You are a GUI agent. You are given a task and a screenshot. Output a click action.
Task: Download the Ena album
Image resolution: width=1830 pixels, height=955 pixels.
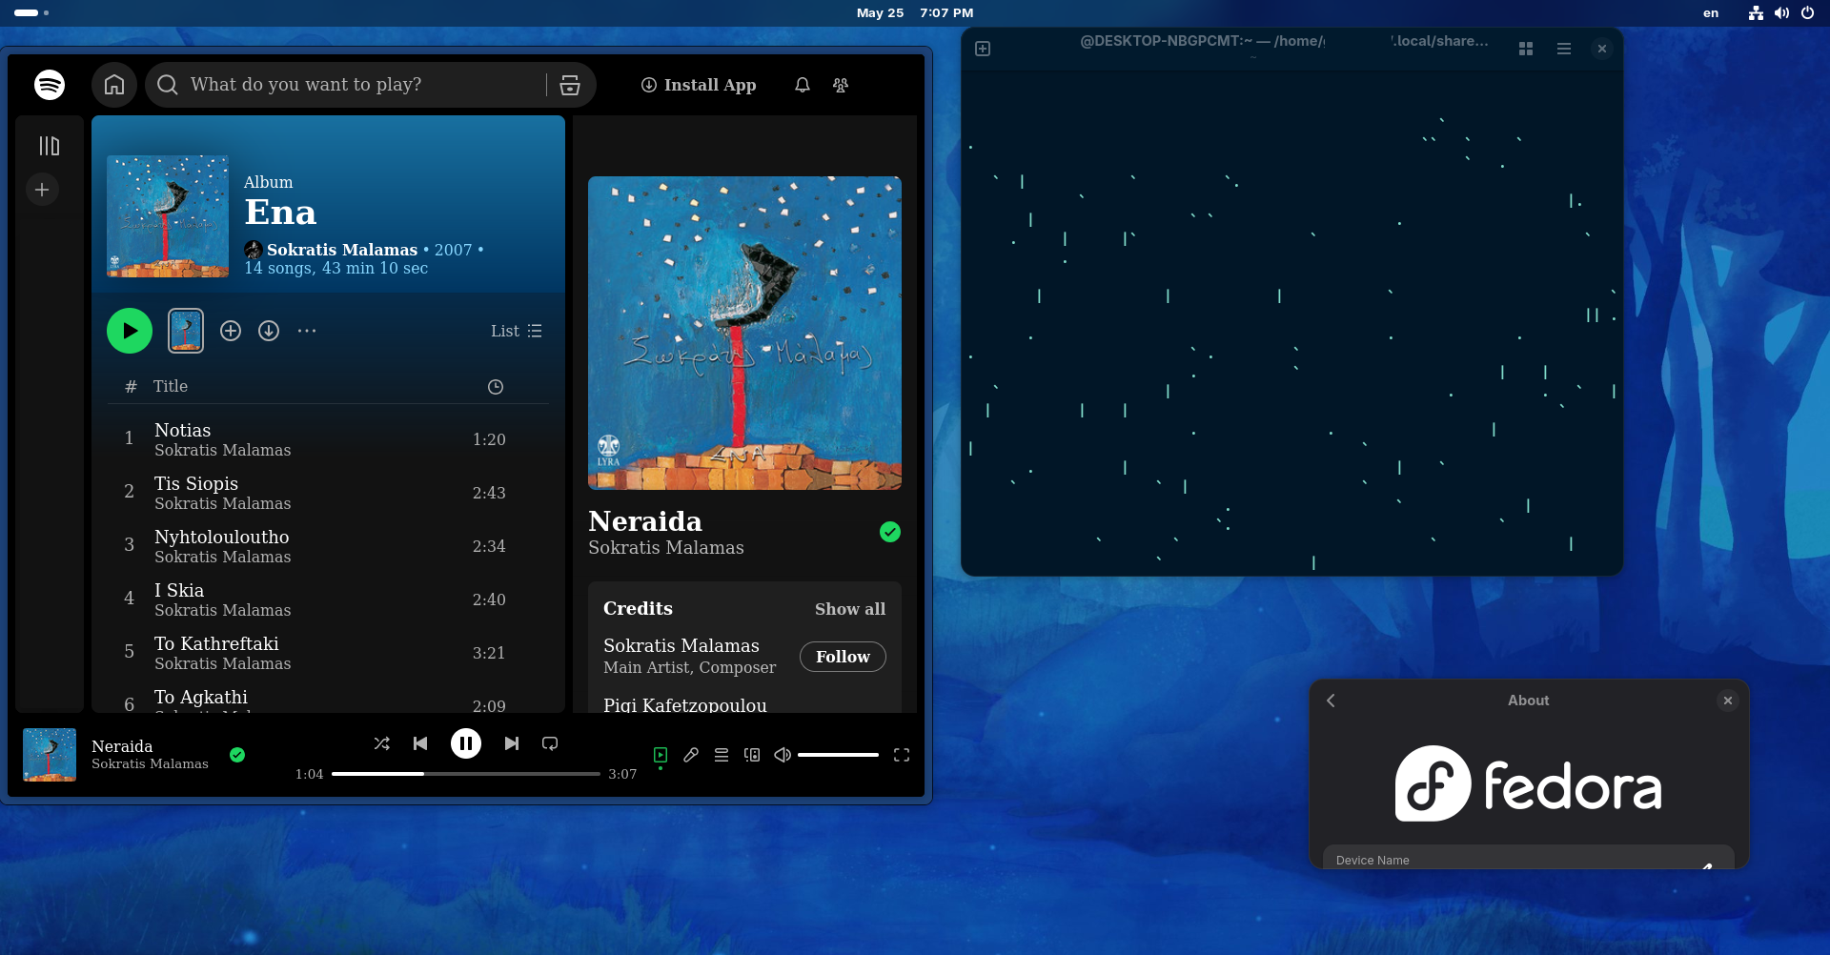coord(269,331)
